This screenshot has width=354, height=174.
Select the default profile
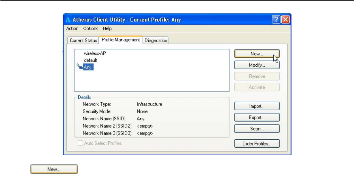coord(91,60)
